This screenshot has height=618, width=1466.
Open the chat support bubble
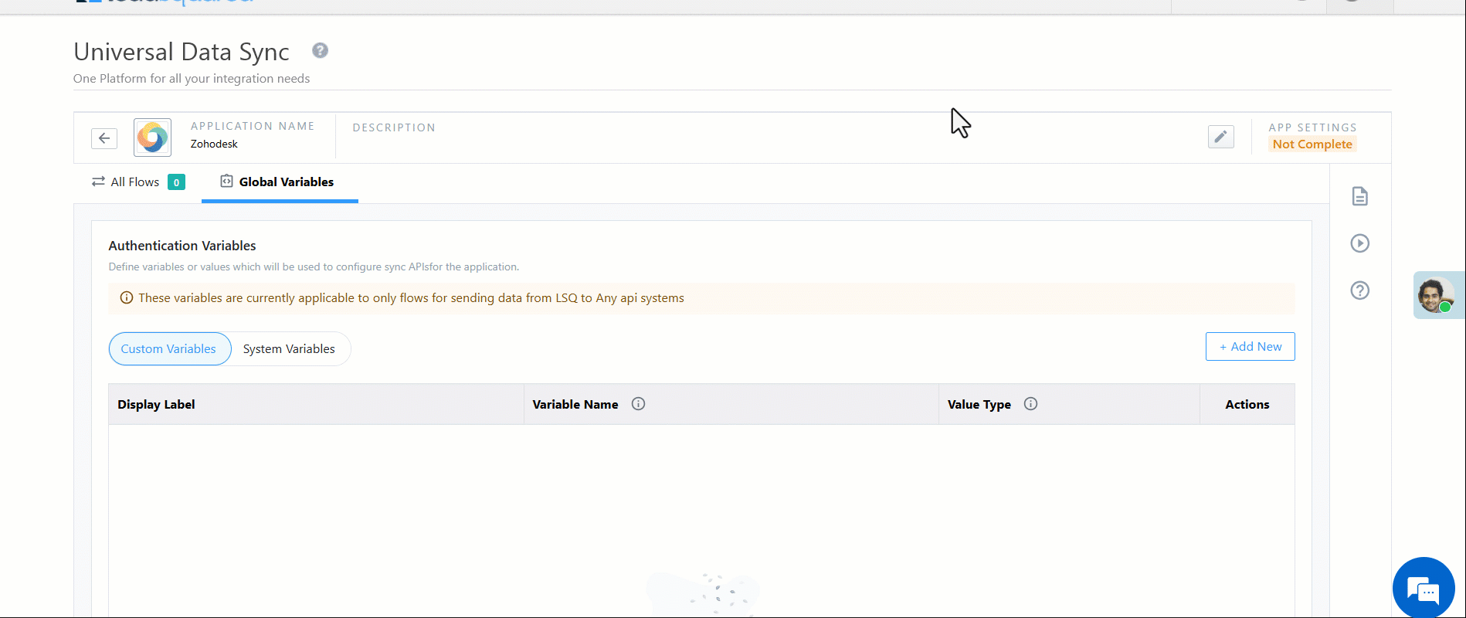click(1423, 589)
